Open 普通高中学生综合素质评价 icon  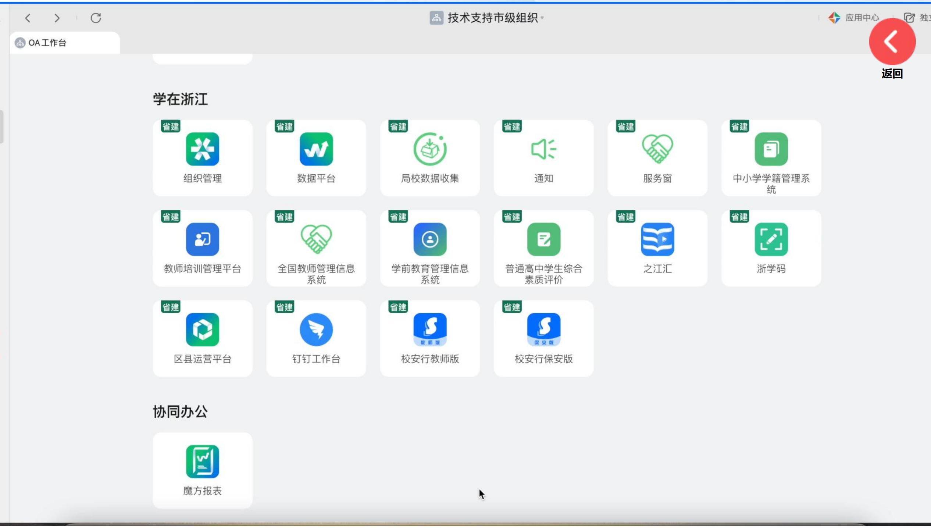[543, 239]
